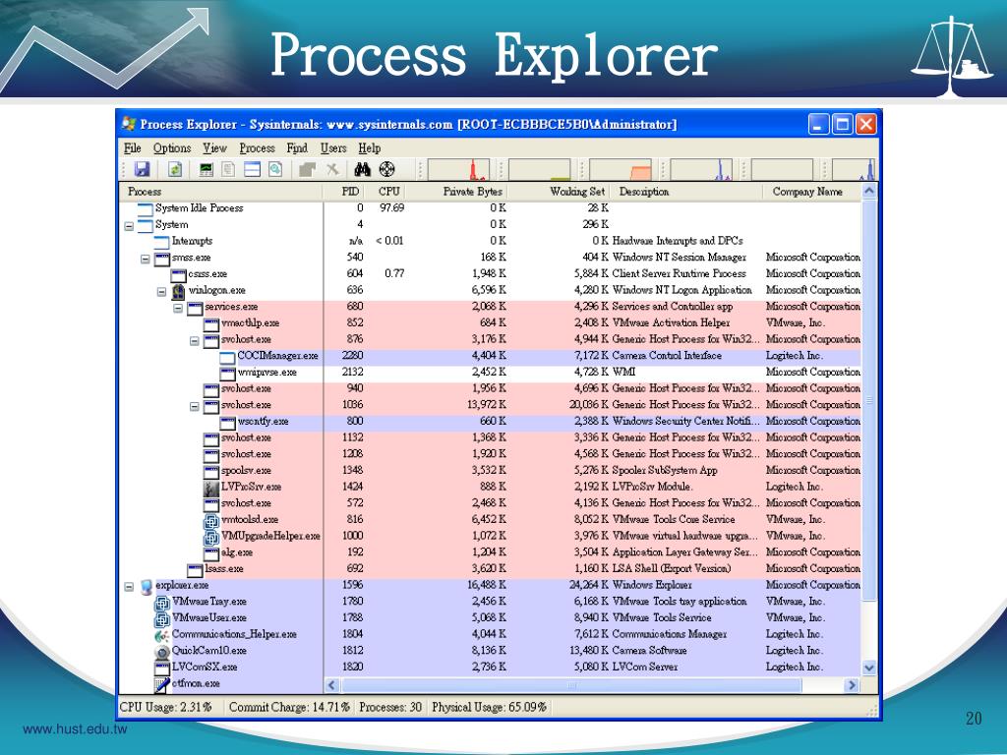Click the winlogon.exe process icon
This screenshot has width=1007, height=755.
point(179,291)
